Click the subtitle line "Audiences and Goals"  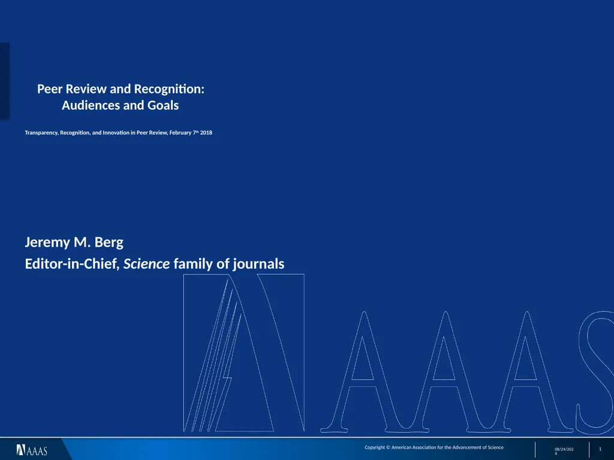pyautogui.click(x=120, y=105)
